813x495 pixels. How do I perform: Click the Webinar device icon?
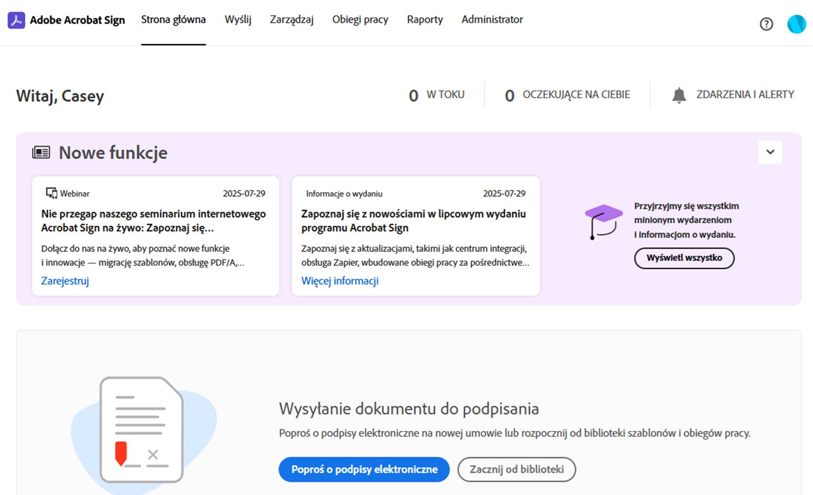coord(51,193)
